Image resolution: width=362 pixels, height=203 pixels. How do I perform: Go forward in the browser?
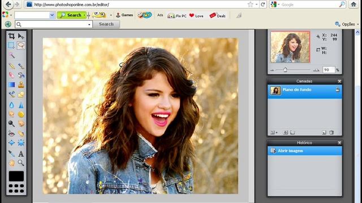[x=18, y=5]
